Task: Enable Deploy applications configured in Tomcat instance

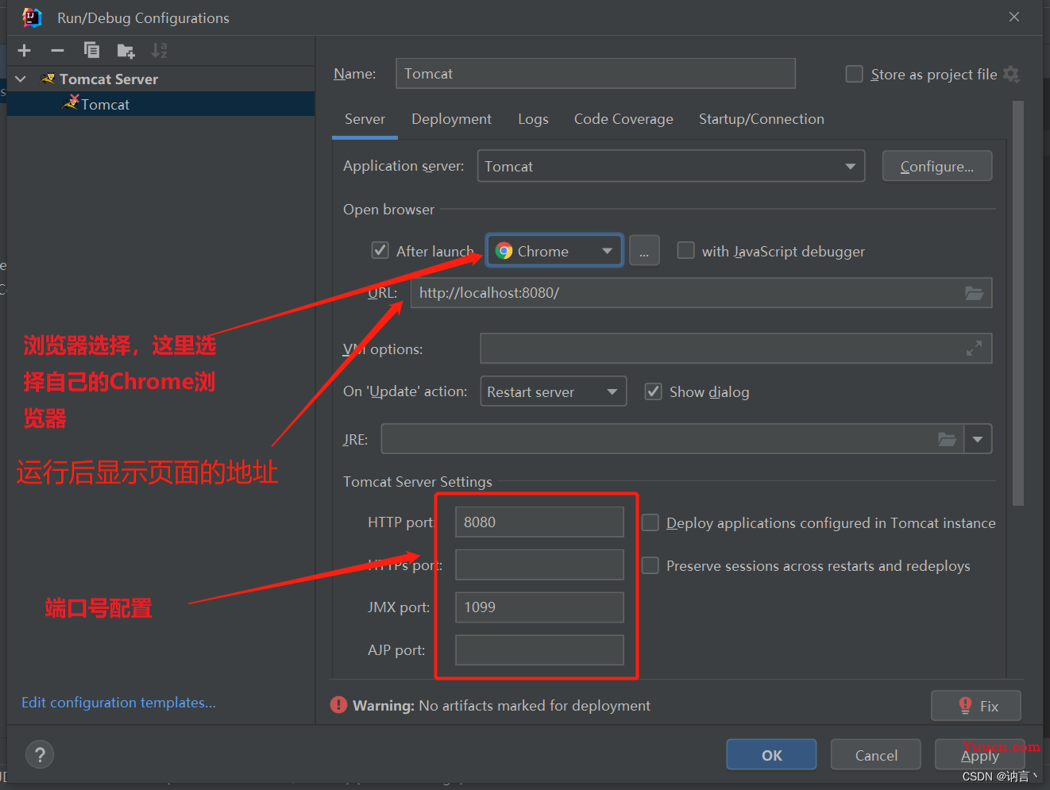Action: 650,522
